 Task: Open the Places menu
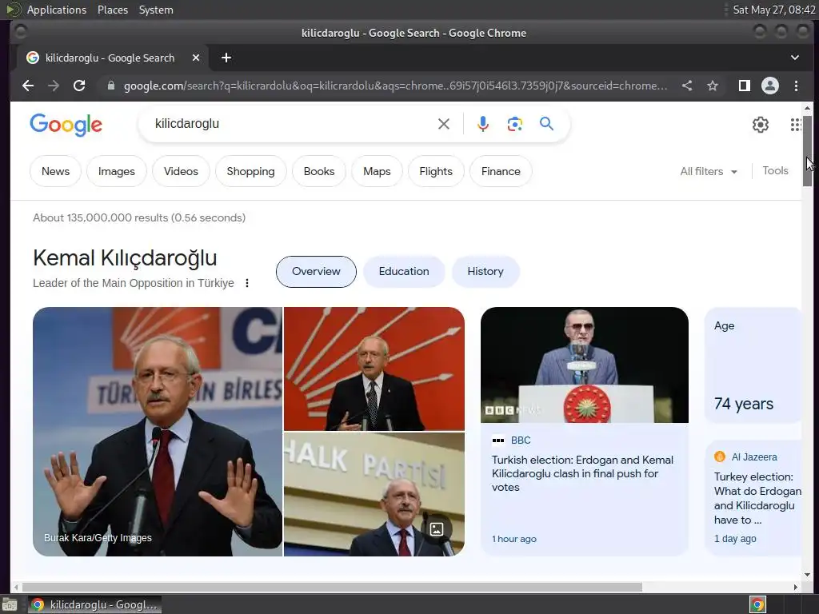pyautogui.click(x=112, y=10)
